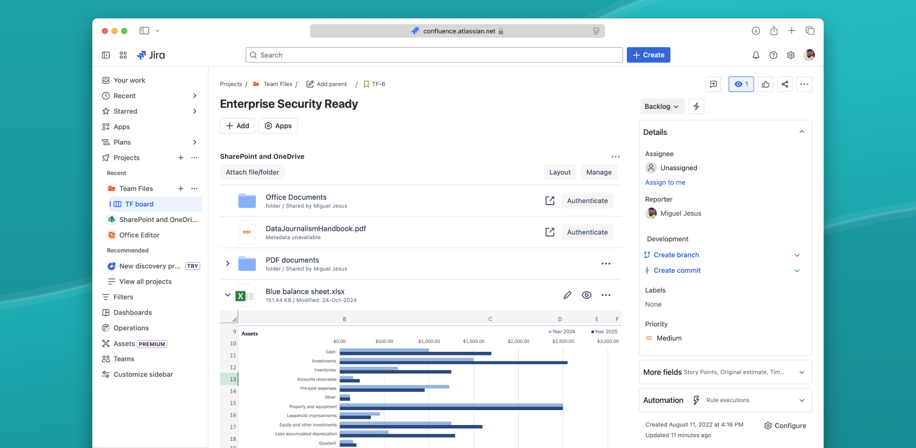The width and height of the screenshot is (916, 448).
Task: Click the Search input field
Action: (434, 55)
